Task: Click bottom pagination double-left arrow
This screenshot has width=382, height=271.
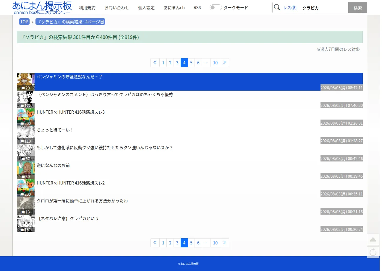Action: coord(155,243)
